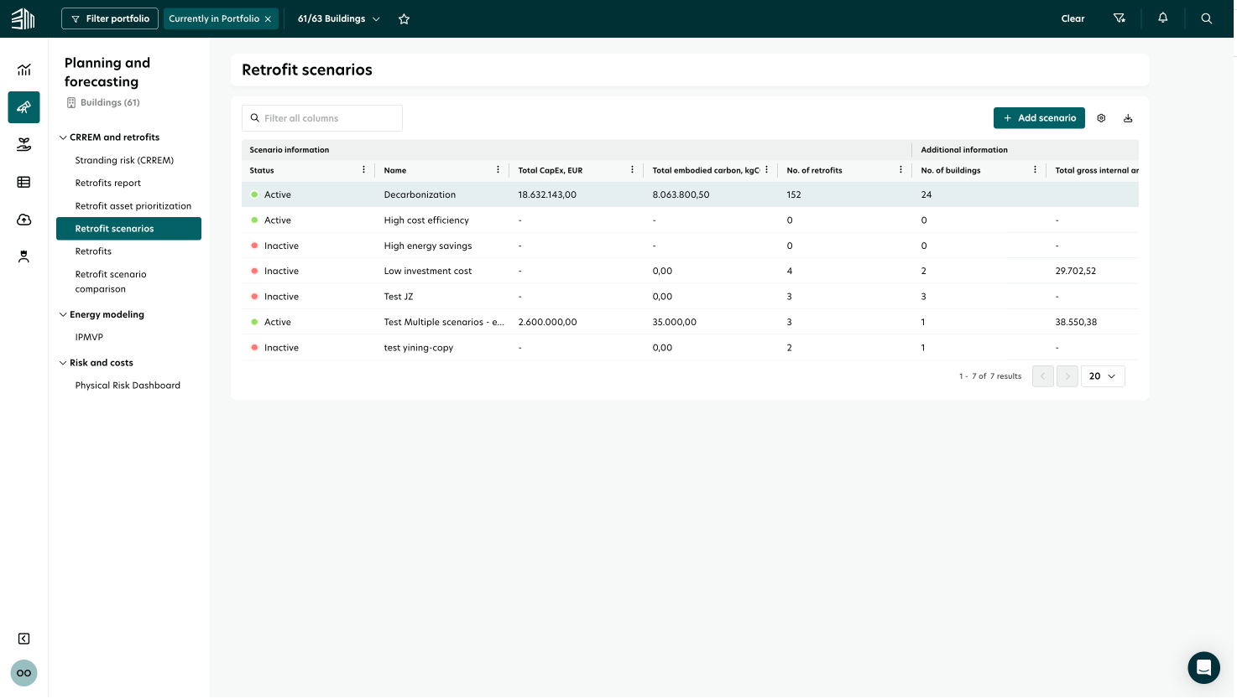Open the data upload cloud icon
The image size is (1237, 699).
(x=23, y=220)
